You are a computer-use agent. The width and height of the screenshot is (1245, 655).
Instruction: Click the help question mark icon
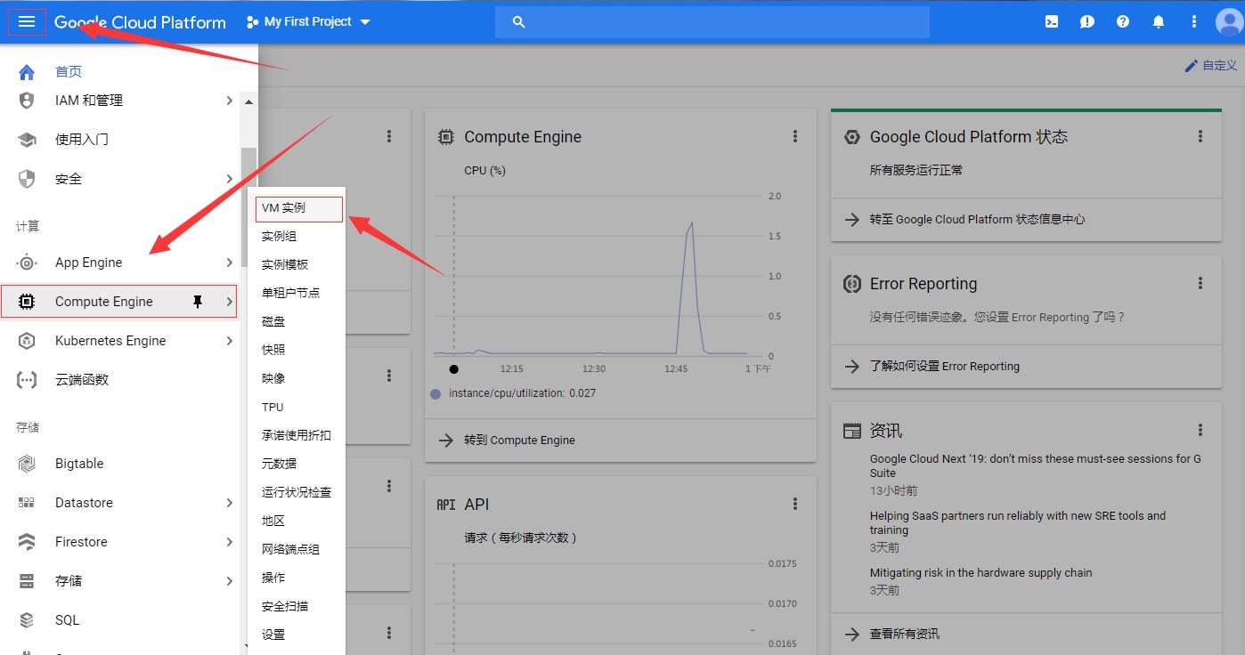tap(1123, 21)
